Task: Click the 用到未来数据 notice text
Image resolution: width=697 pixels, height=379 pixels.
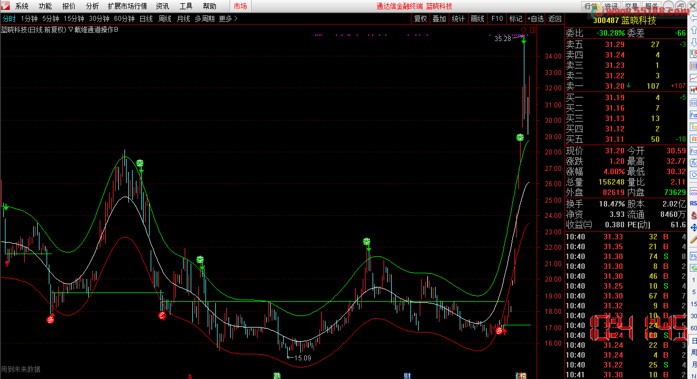Action: [x=21, y=369]
